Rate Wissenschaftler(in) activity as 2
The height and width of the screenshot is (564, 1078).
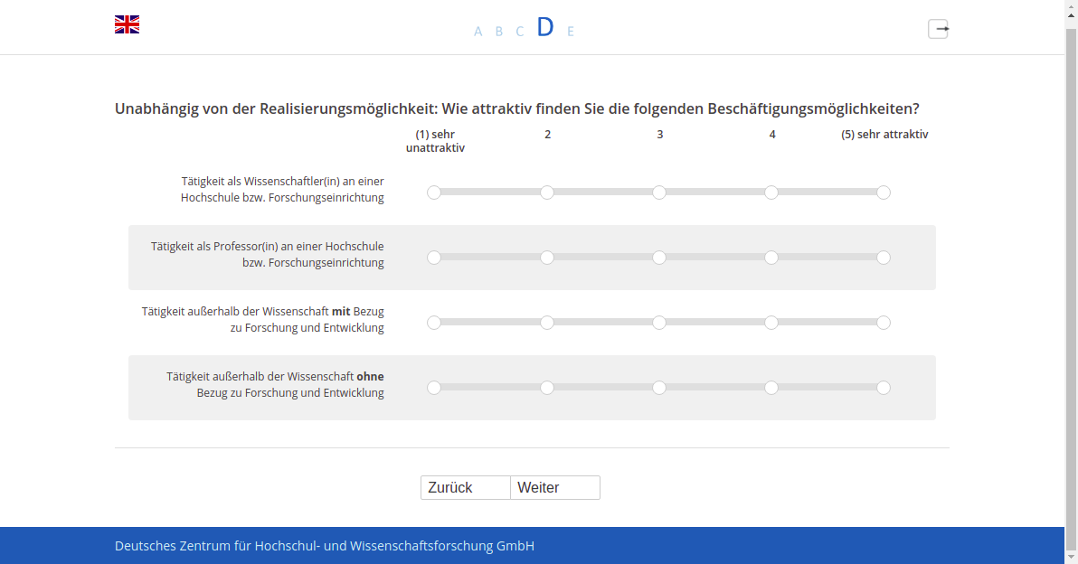[x=546, y=193]
